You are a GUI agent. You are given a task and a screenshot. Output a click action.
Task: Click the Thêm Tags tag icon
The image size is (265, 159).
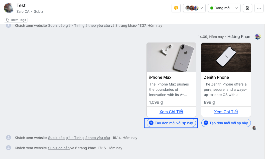[x=7, y=20]
